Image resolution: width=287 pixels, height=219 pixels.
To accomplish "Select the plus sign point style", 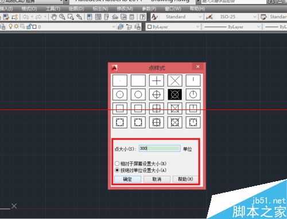I will [x=157, y=80].
